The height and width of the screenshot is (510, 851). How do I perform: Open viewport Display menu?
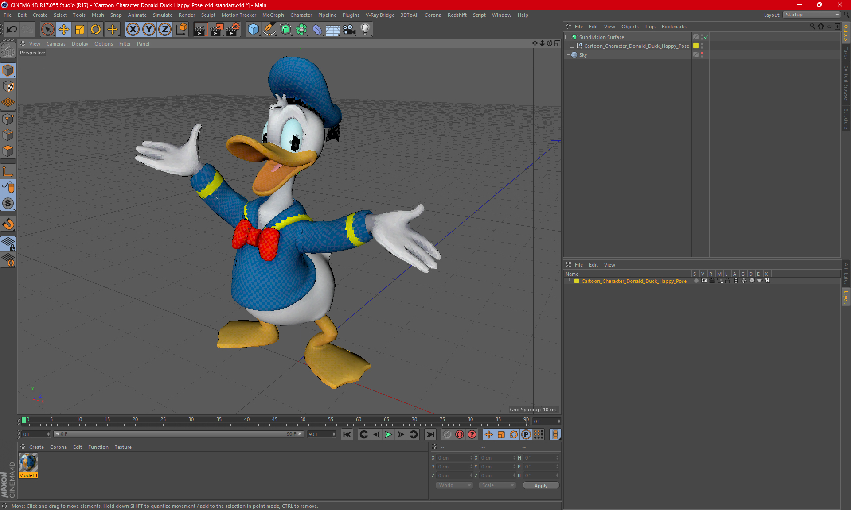(x=80, y=44)
